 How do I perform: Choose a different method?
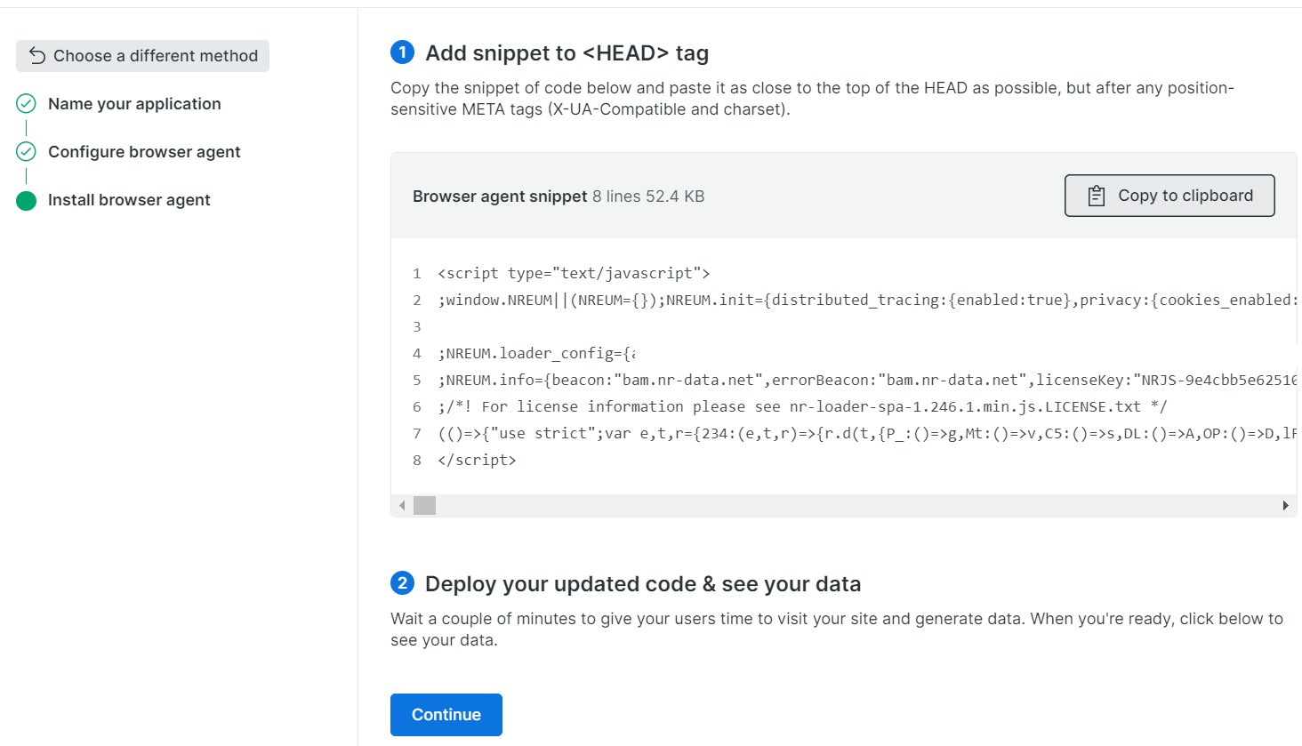[142, 56]
